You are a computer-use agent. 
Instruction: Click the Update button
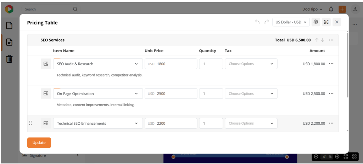(x=39, y=142)
